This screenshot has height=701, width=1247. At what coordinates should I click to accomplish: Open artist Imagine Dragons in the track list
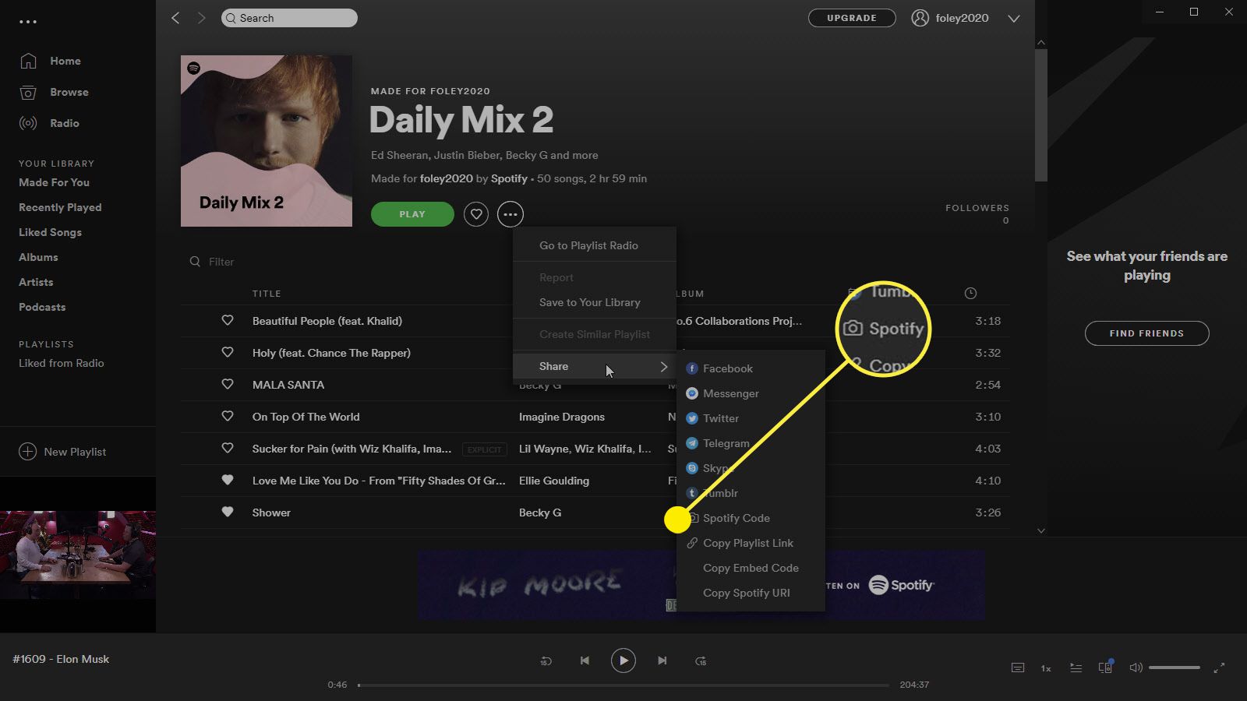click(562, 417)
